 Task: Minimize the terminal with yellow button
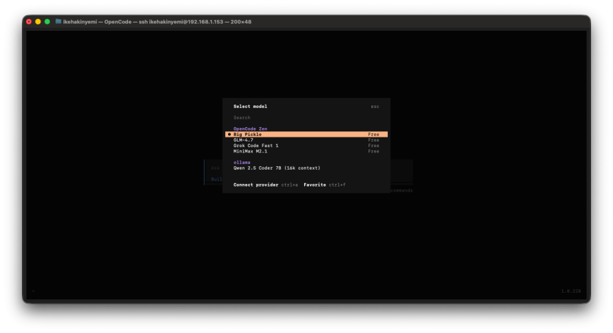(x=38, y=22)
